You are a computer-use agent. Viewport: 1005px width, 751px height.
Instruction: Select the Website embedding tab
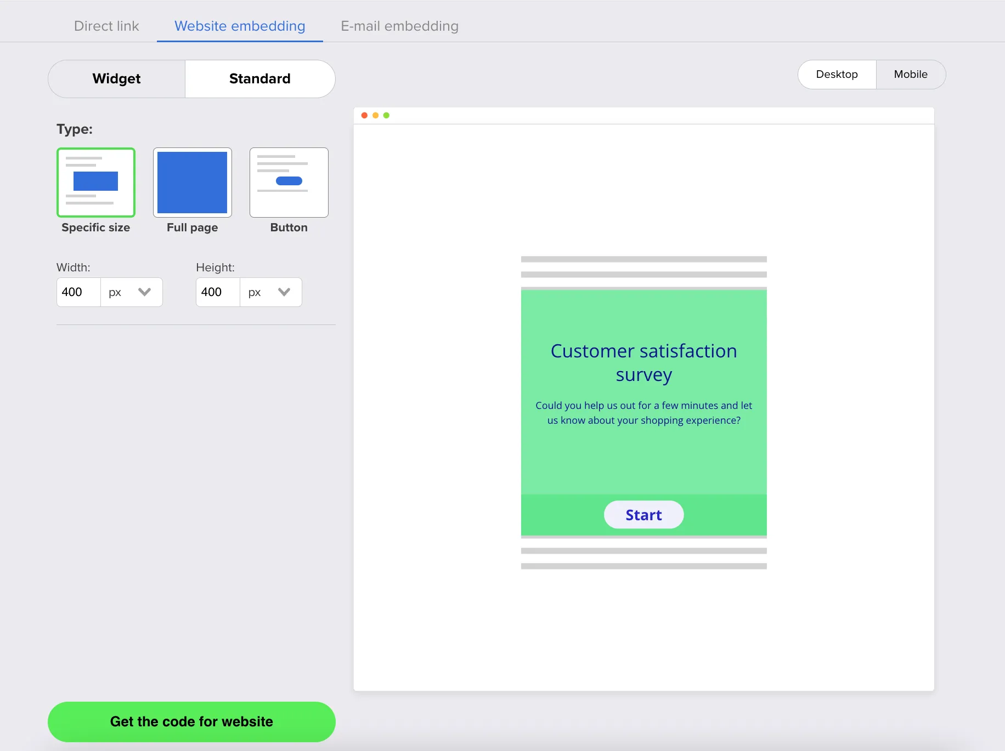click(x=240, y=26)
